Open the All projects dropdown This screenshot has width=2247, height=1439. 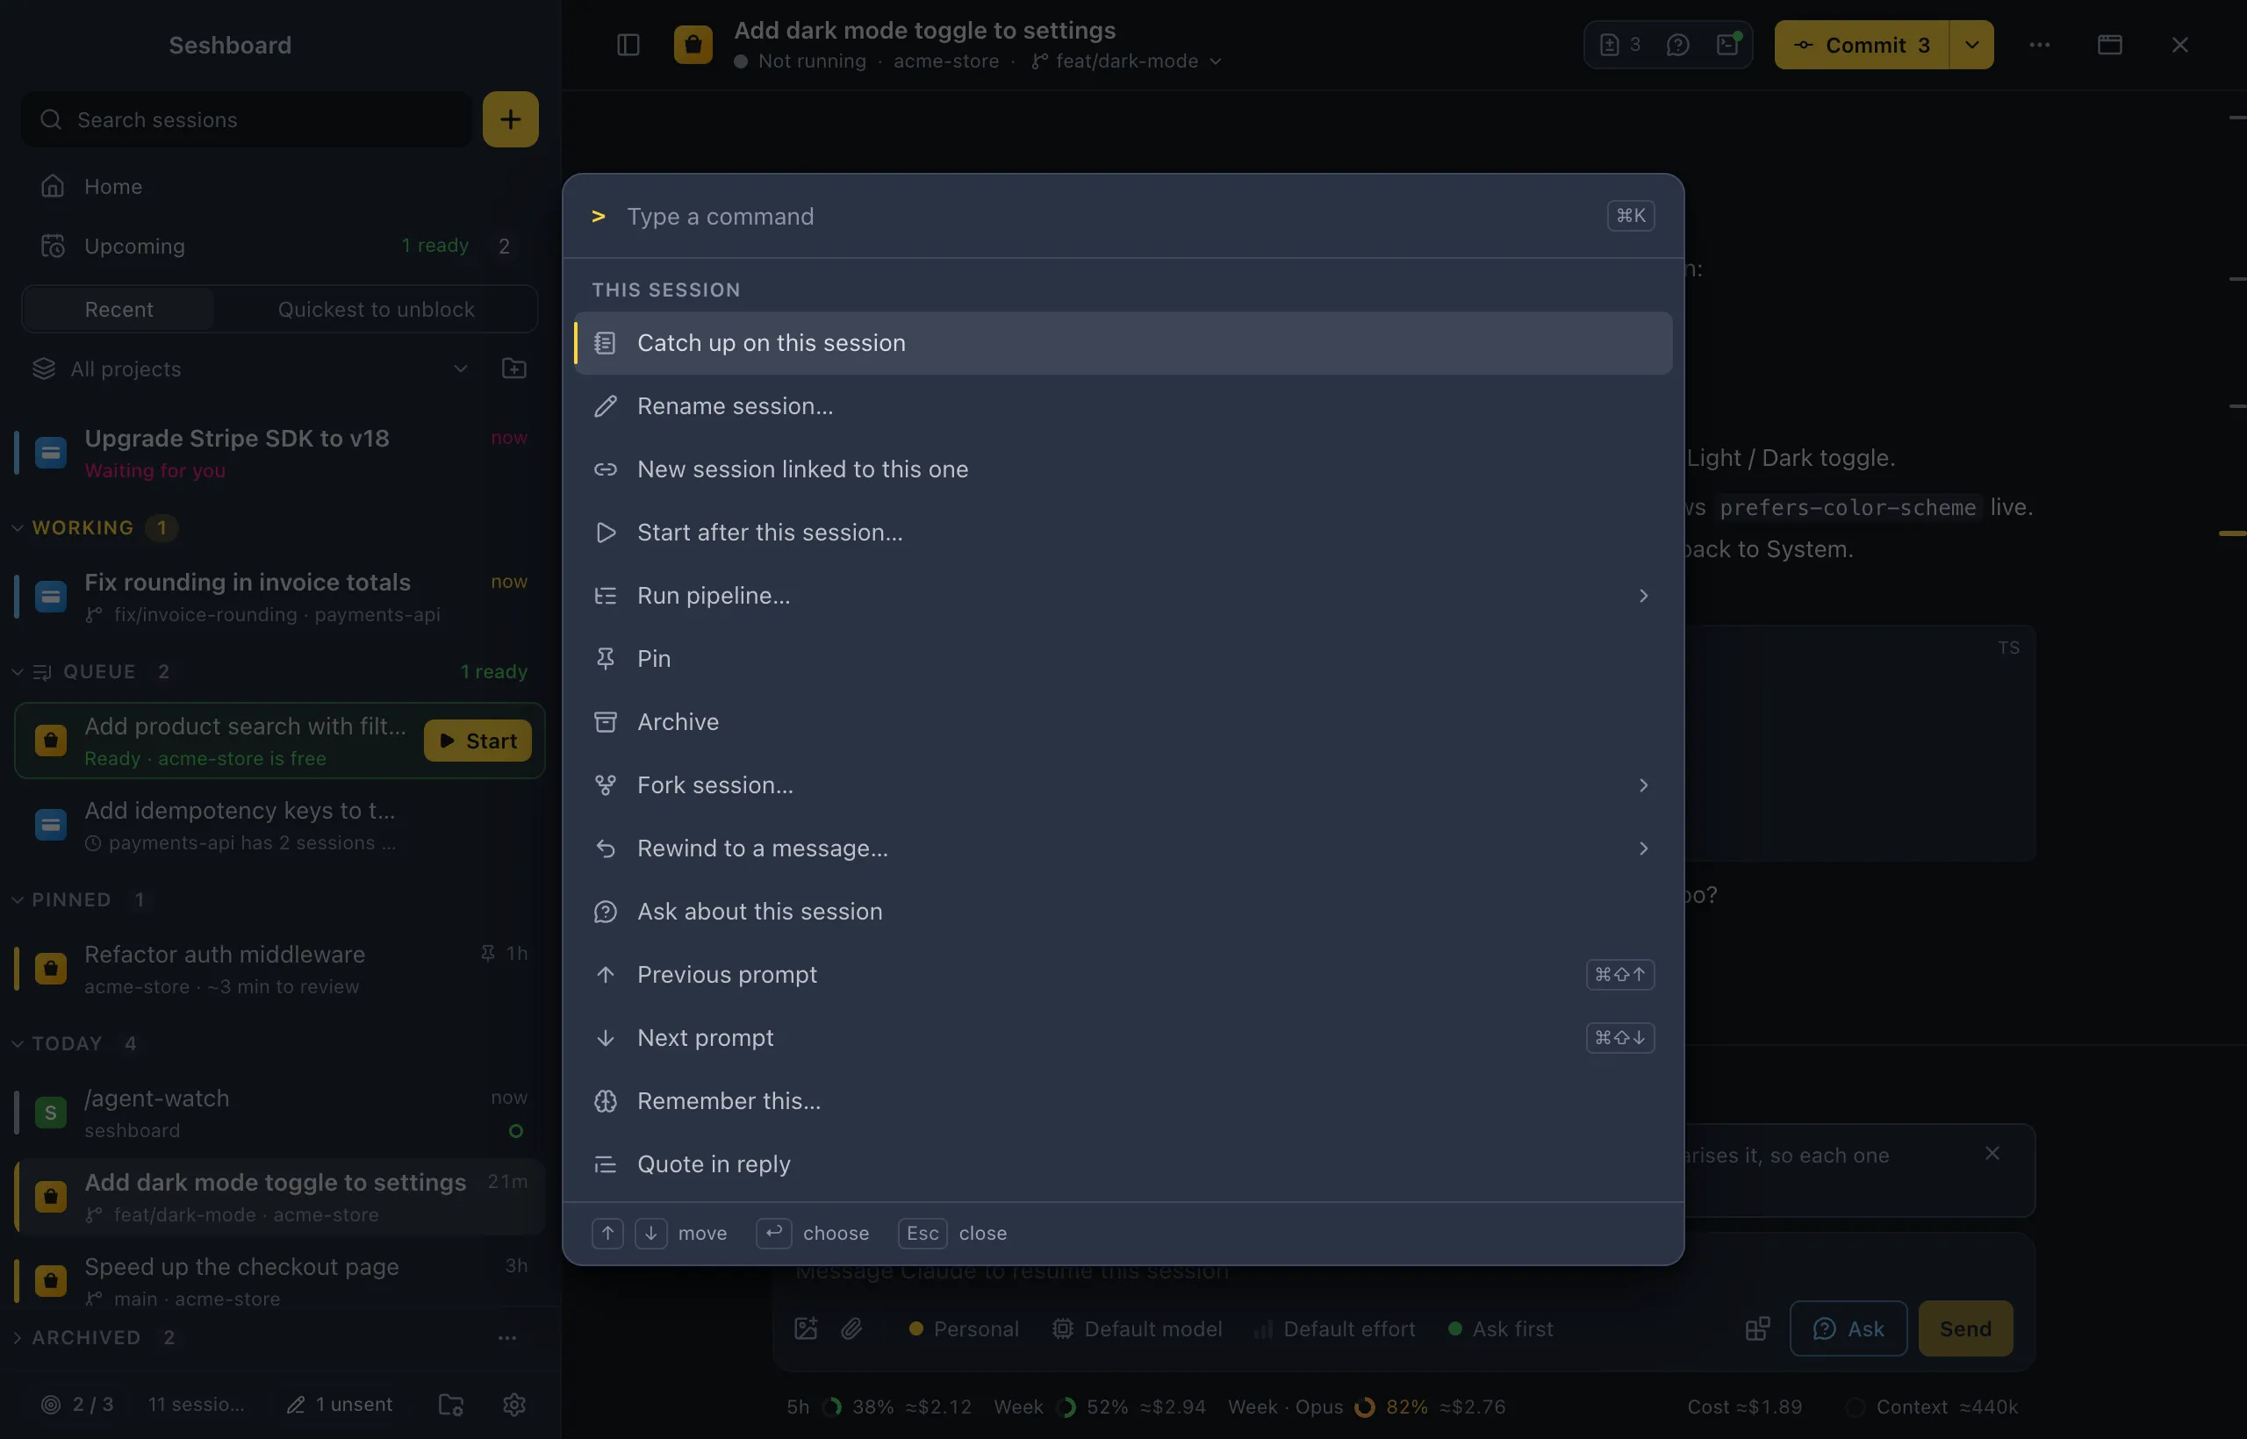click(x=250, y=369)
